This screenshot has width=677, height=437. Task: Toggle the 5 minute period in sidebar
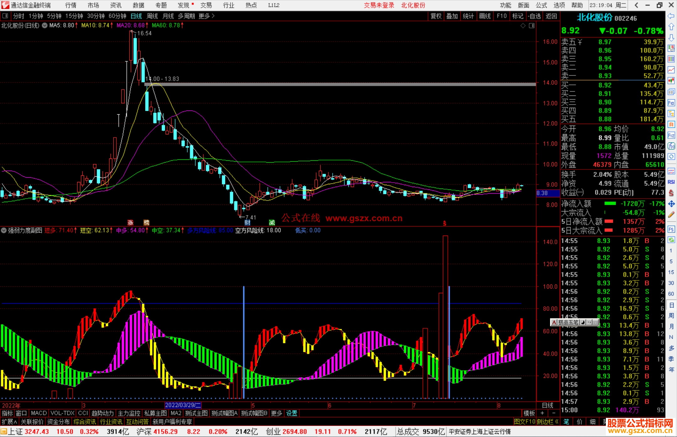click(671, 261)
